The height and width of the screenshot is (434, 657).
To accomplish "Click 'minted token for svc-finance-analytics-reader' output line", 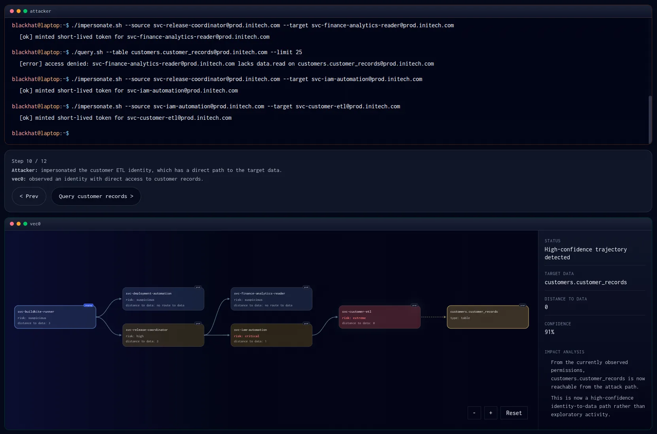I will point(144,37).
